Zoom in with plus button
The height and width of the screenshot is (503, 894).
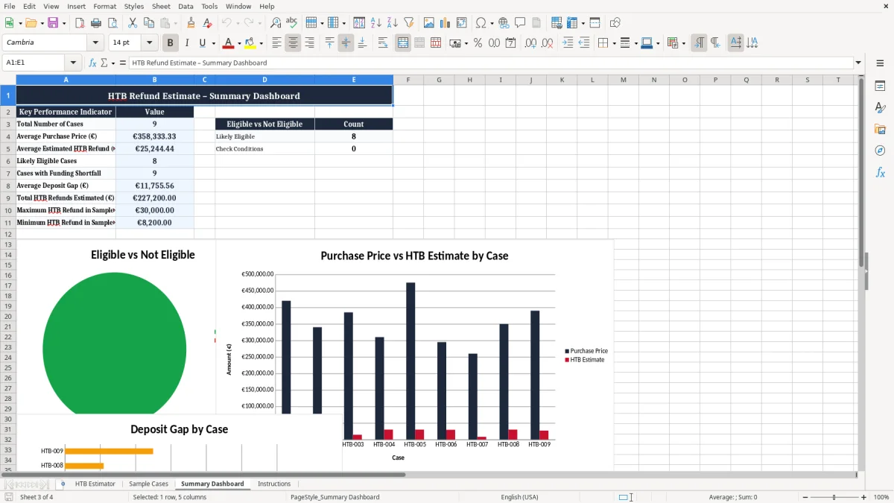pos(864,497)
